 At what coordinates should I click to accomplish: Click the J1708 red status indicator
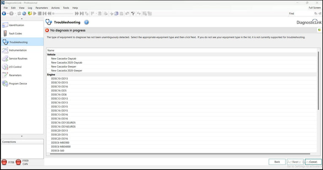[4, 162]
